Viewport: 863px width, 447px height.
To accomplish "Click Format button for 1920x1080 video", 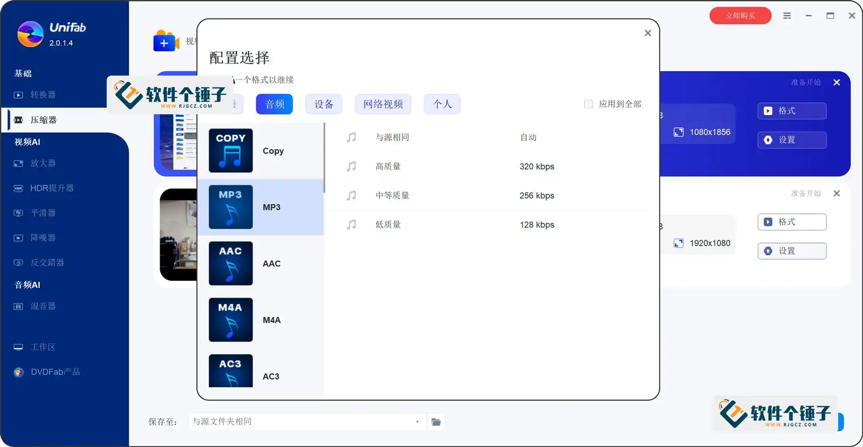I will (791, 222).
